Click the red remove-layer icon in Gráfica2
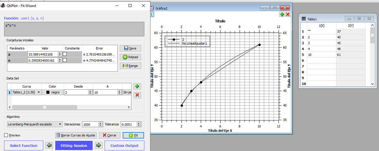The width and height of the screenshot is (379, 151). [288, 14]
